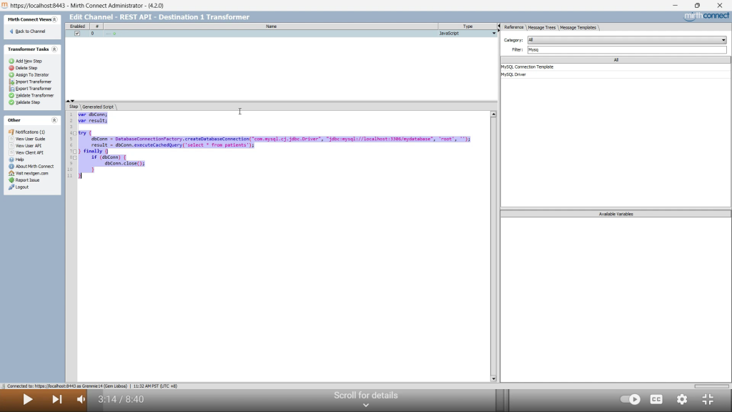732x412 pixels.
Task: Open View User API document icon
Action: [11, 146]
